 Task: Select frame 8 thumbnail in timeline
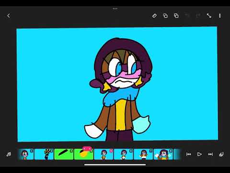tap(163, 154)
